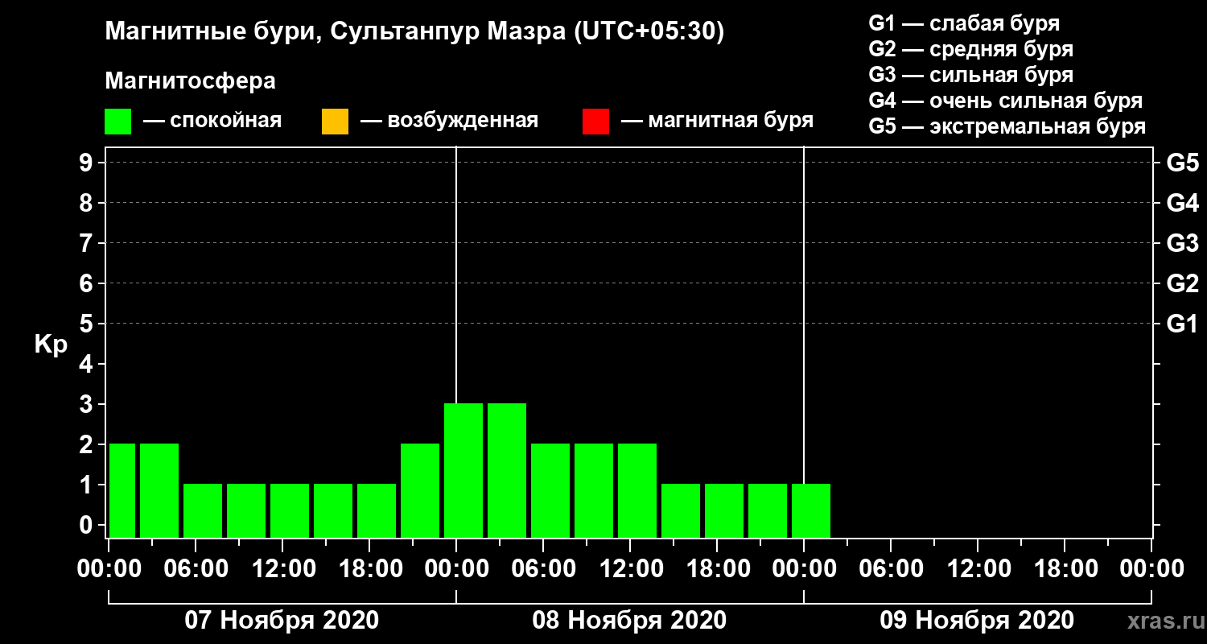Click the G5 label on right axis

pos(1182,163)
